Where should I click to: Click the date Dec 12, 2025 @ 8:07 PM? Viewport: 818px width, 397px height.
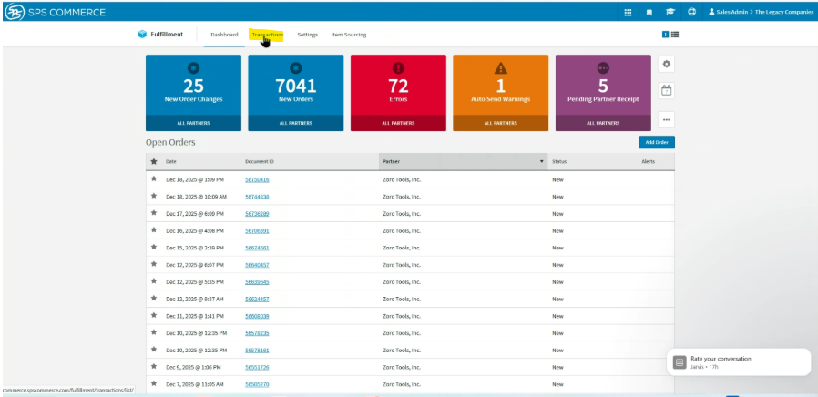click(195, 265)
